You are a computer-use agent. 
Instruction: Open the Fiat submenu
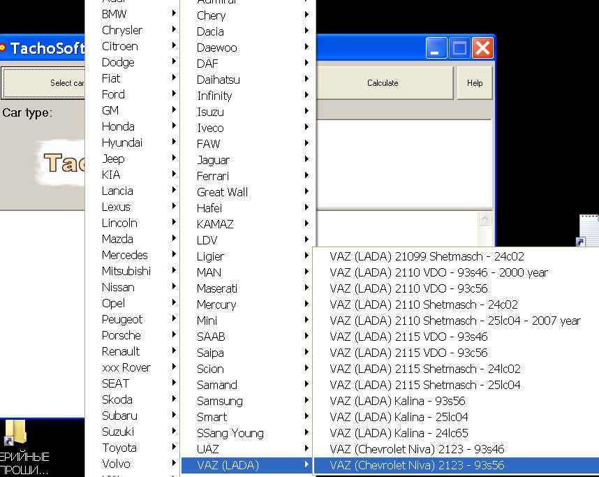[133, 78]
